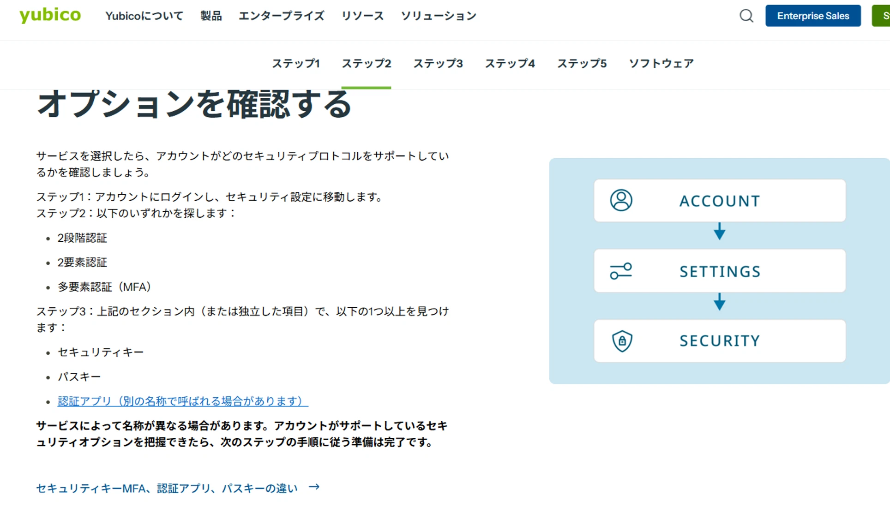Click the Enterprise Sales button
890x519 pixels.
[813, 16]
